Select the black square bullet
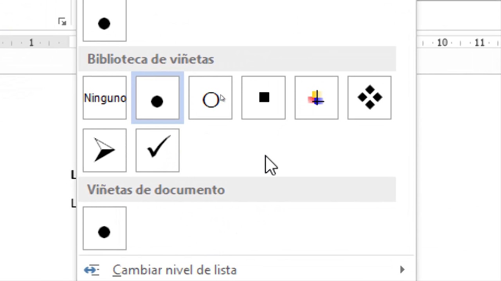The image size is (501, 281). coord(263,98)
